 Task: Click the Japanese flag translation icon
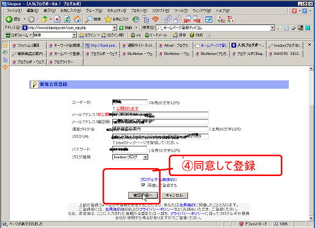pyautogui.click(x=221, y=20)
